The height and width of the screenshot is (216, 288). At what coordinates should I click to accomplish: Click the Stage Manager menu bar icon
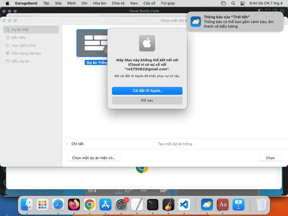(x=223, y=3)
